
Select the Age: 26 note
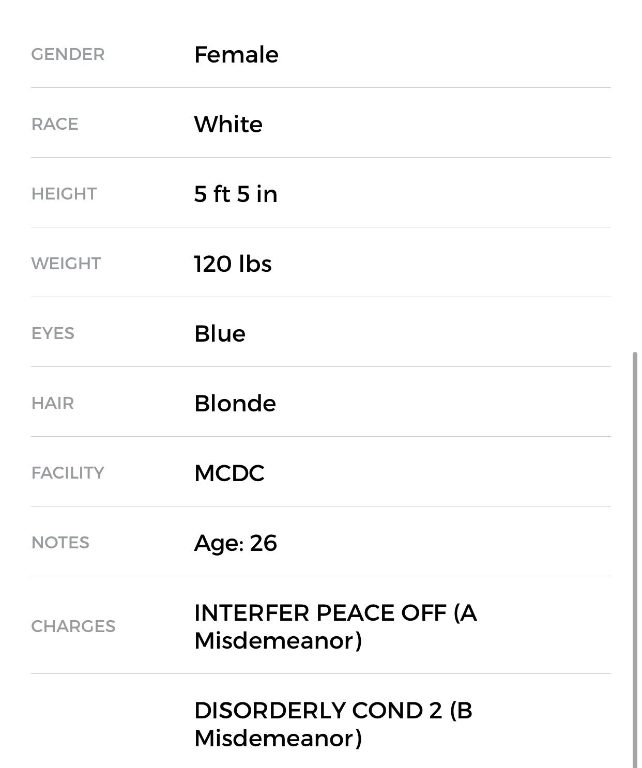point(236,543)
